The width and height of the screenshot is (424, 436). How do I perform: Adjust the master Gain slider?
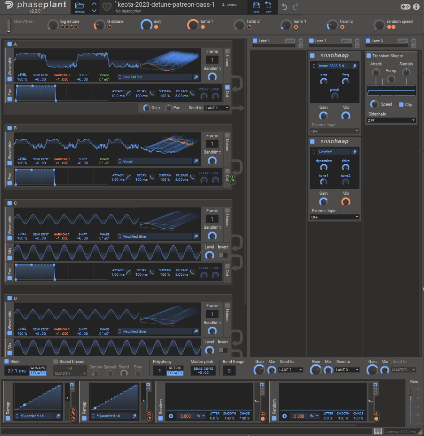coord(411,398)
